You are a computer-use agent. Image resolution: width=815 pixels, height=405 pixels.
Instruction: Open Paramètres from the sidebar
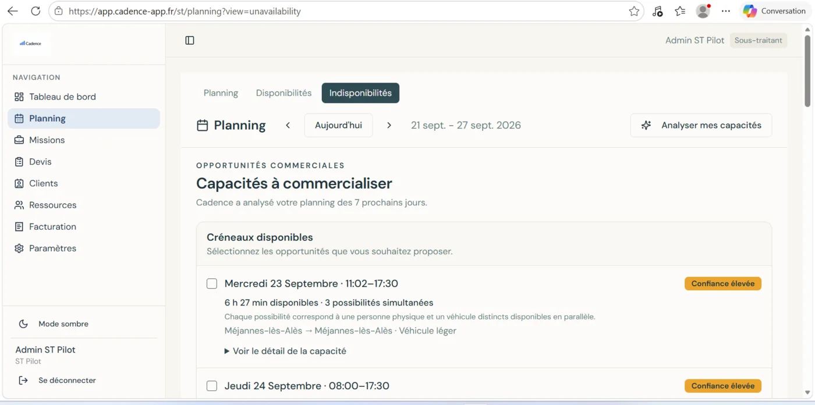(x=84, y=248)
